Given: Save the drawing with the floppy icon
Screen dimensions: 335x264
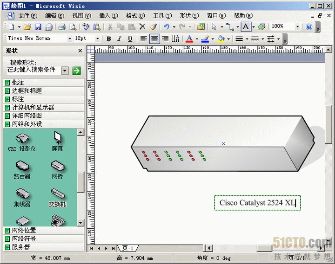Looking at the screenshot, I should tap(38, 27).
